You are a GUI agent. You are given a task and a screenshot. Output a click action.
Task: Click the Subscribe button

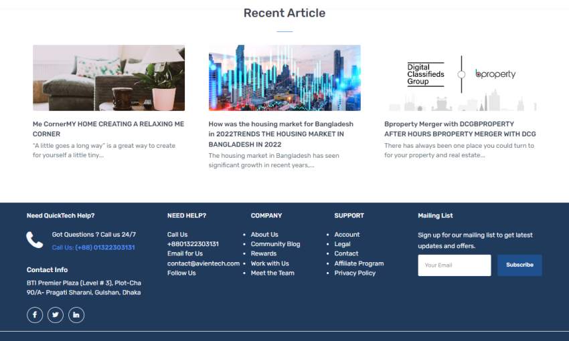pos(519,265)
